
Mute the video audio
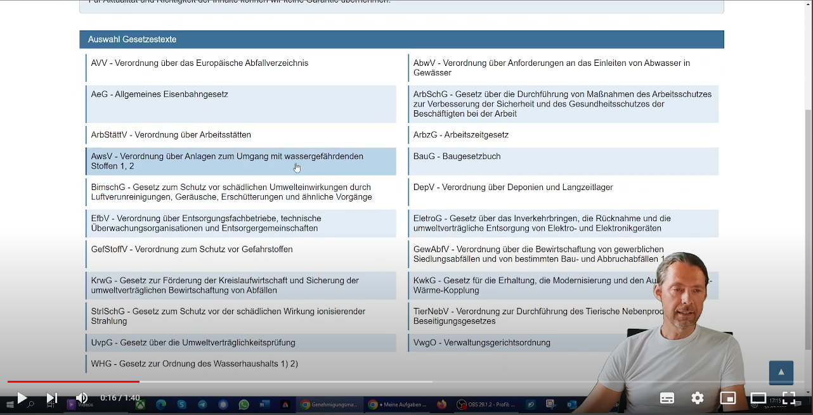[x=81, y=398]
